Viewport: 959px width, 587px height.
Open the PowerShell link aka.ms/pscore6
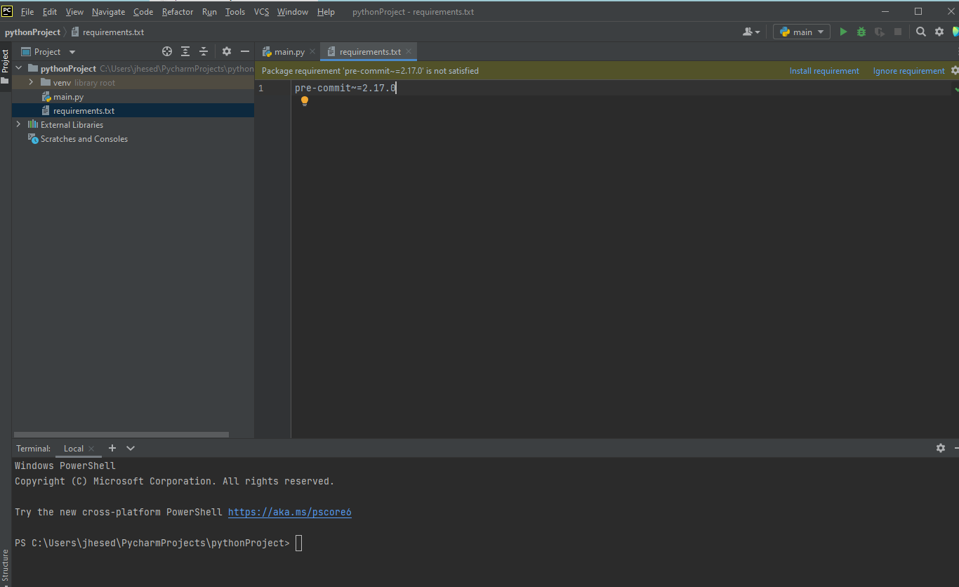pos(289,512)
